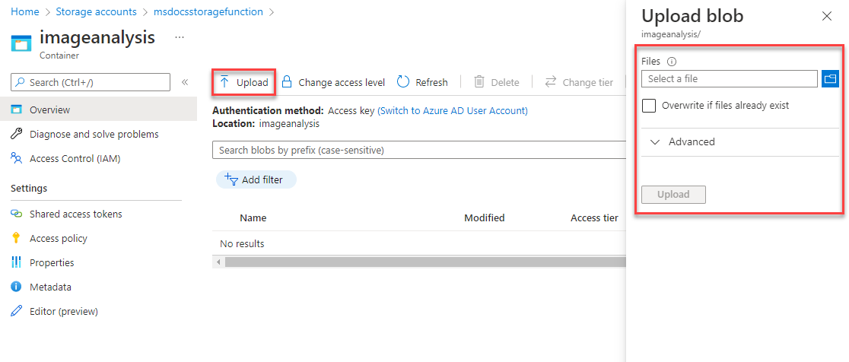This screenshot has width=849, height=362.
Task: Click the folder browse icon for files
Action: click(x=830, y=78)
